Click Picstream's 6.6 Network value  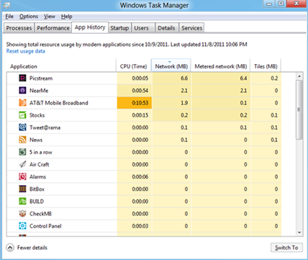coord(184,79)
